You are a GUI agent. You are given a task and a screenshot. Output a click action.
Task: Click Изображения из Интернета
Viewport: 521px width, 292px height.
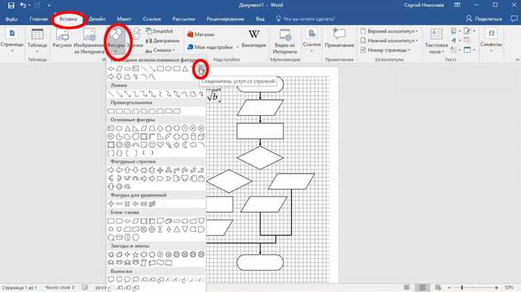[89, 42]
